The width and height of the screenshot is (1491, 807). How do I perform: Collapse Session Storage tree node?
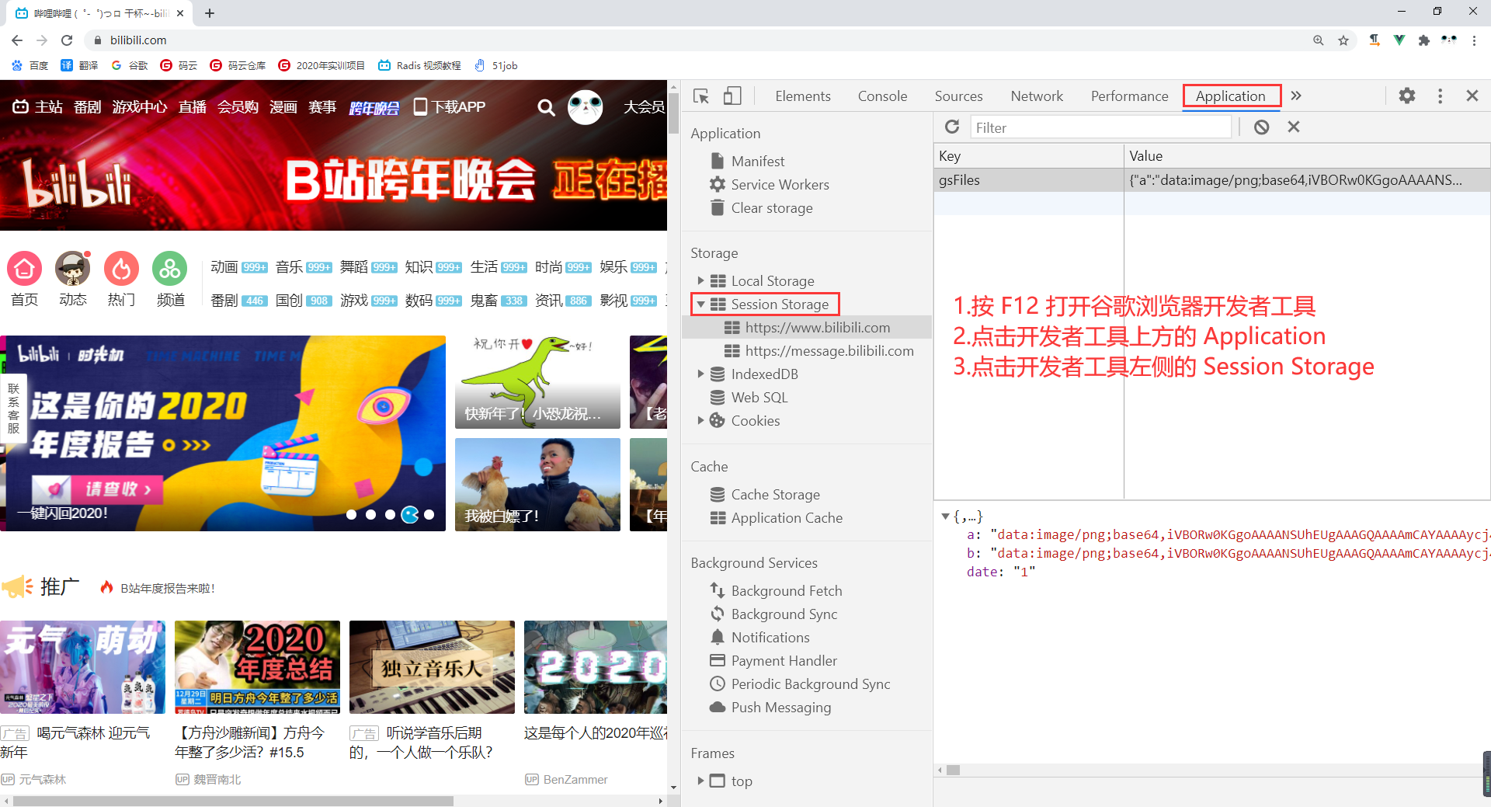tap(700, 304)
